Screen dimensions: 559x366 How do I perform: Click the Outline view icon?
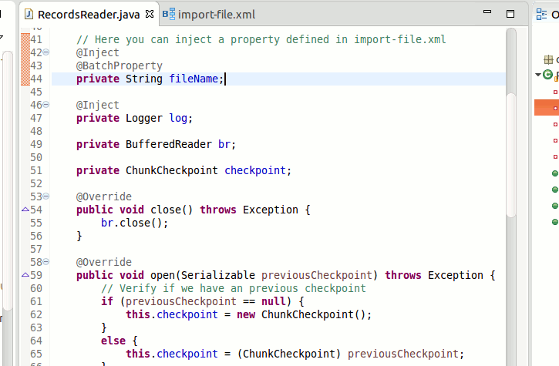pos(540,14)
